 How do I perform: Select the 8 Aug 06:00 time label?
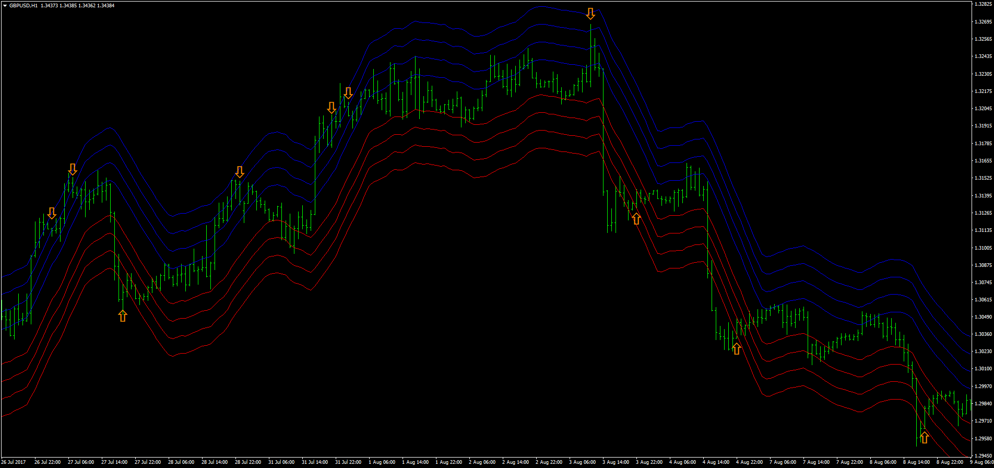coord(883,462)
